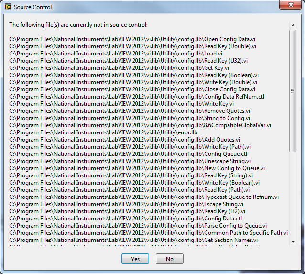Select the Get Section Names.vi line
The image size is (305, 274).
133,241
